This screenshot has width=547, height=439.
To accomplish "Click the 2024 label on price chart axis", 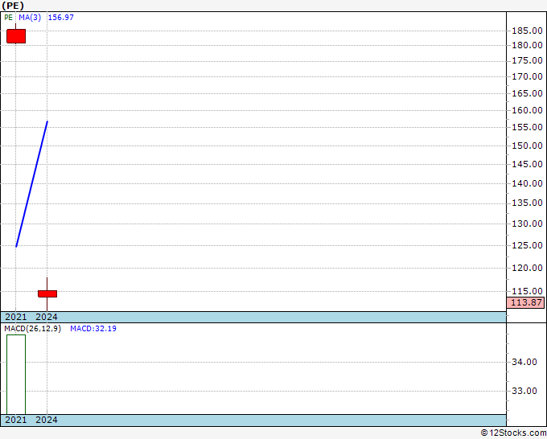I will coord(47,317).
